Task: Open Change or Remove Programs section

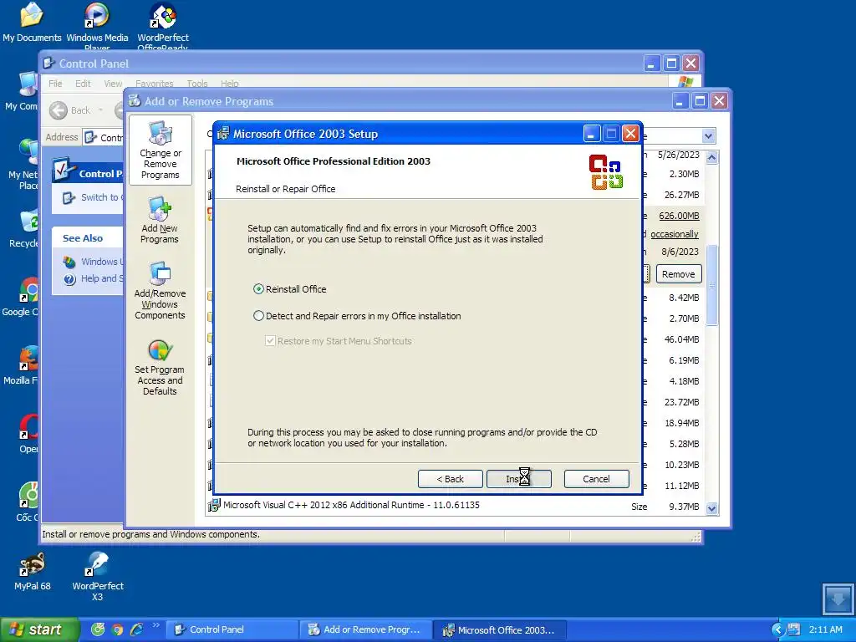Action: click(x=160, y=150)
